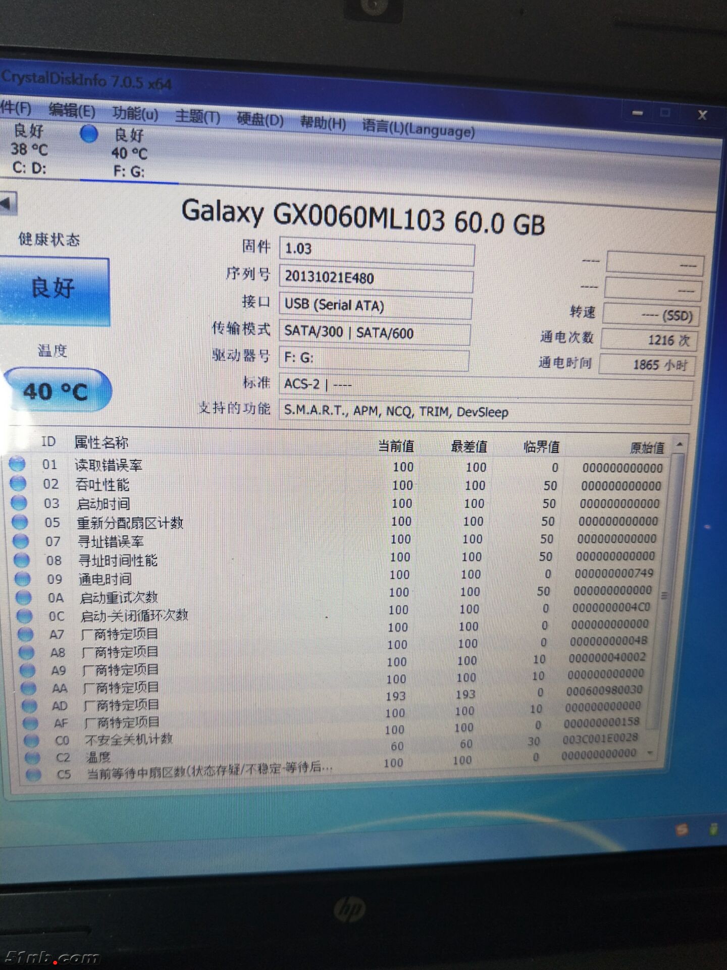Image resolution: width=727 pixels, height=970 pixels.
Task: Click the power-on hours field 1865 小时
Action: [x=647, y=365]
